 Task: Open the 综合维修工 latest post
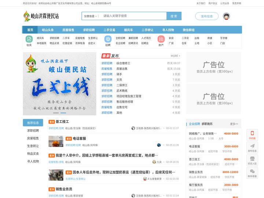point(124,63)
